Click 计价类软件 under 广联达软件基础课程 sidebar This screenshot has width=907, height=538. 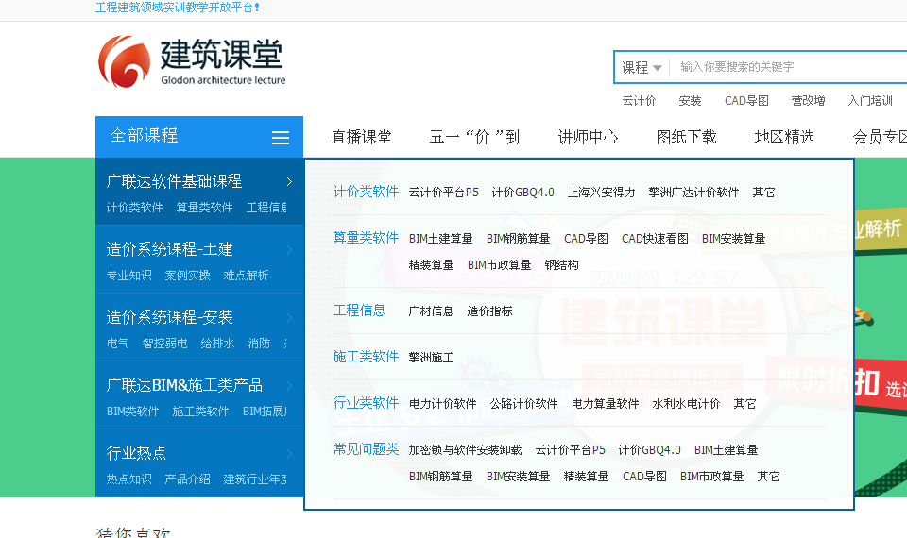[135, 207]
